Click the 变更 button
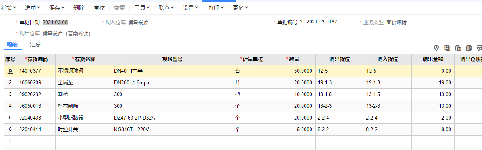Image resolution: width=482 pixels, height=150 pixels. (x=120, y=7)
